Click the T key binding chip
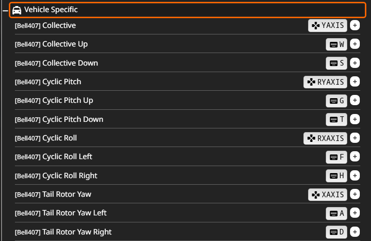This screenshot has width=371, height=241. pos(337,120)
